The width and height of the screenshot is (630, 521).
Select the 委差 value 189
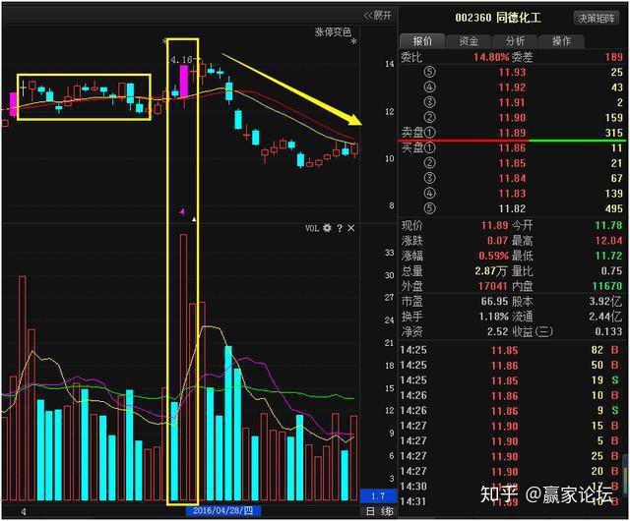click(x=613, y=57)
